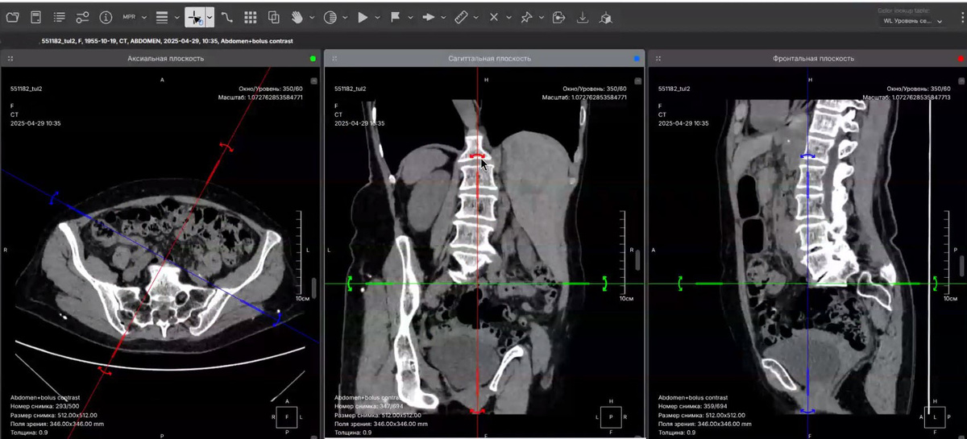Viewport: 967px width, 439px height.
Task: Click the device/report icon next to open folder
Action: point(35,17)
